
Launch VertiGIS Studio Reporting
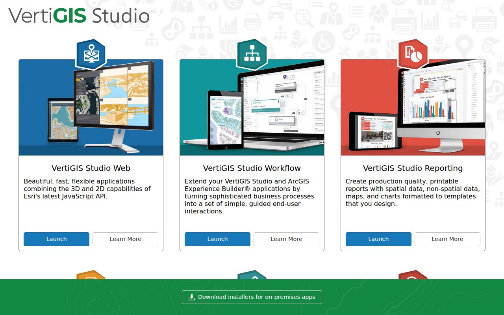378,239
